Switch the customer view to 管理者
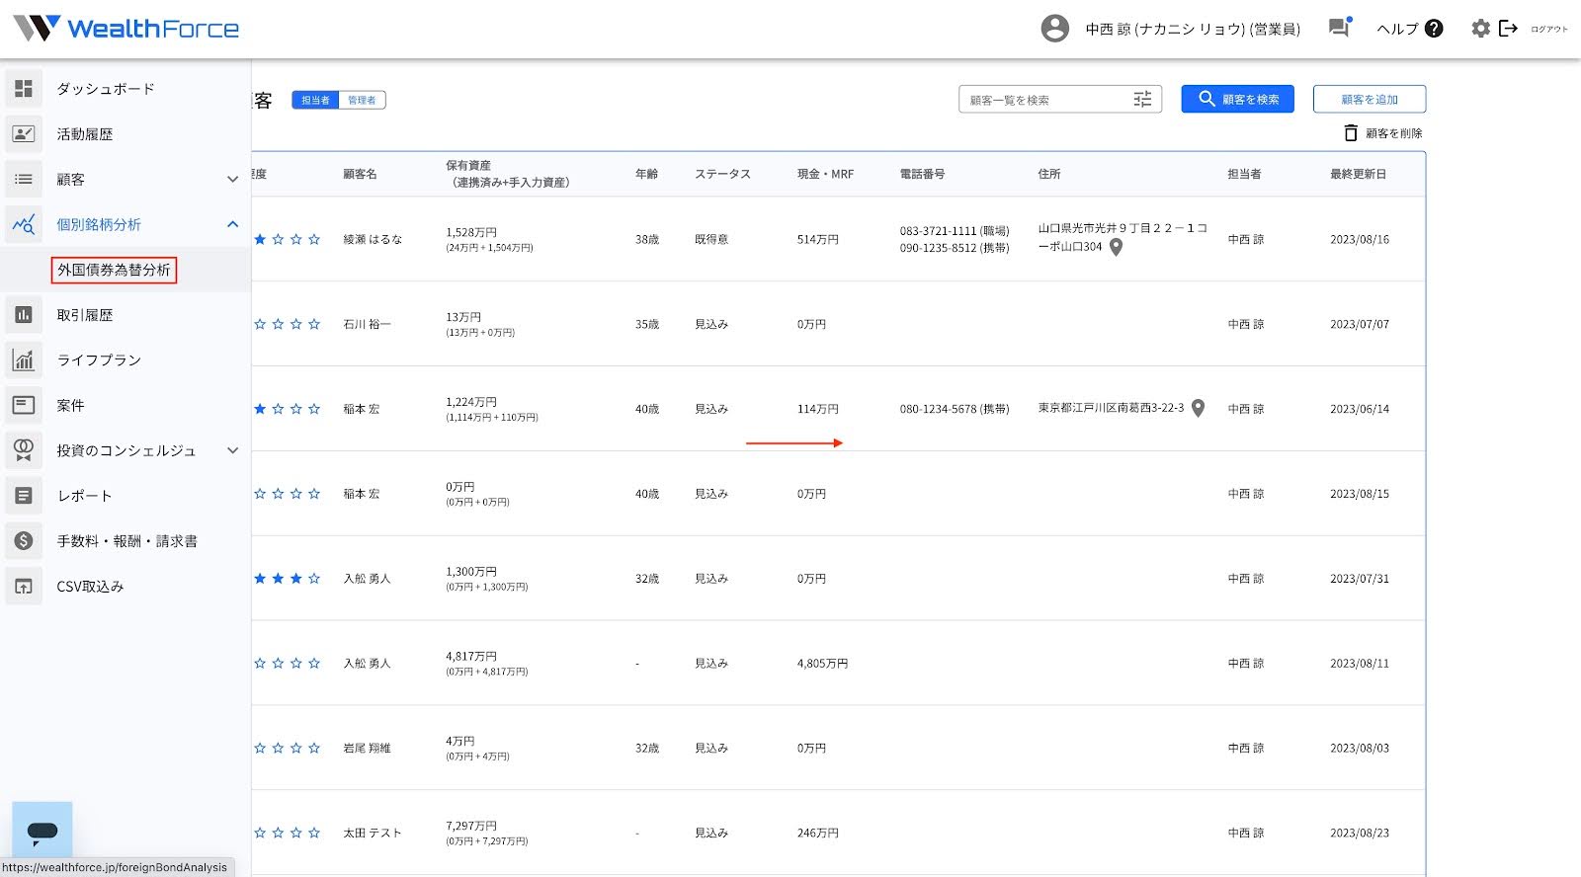The width and height of the screenshot is (1581, 877). pyautogui.click(x=362, y=100)
